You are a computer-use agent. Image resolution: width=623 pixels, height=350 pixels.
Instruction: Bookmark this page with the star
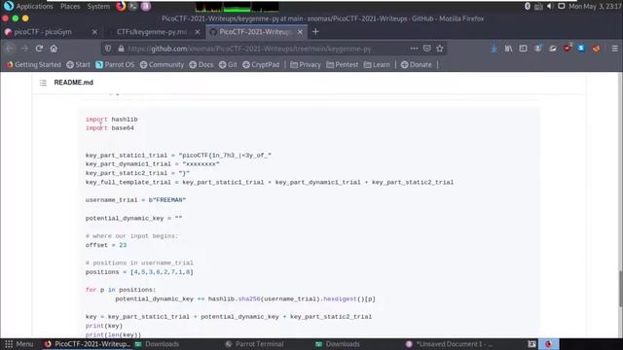pos(440,49)
